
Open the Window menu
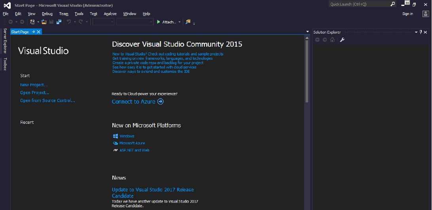(130, 14)
